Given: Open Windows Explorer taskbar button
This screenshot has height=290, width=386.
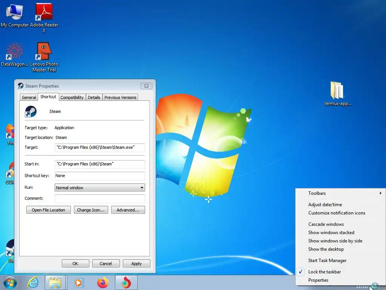Looking at the screenshot, I should [x=55, y=282].
